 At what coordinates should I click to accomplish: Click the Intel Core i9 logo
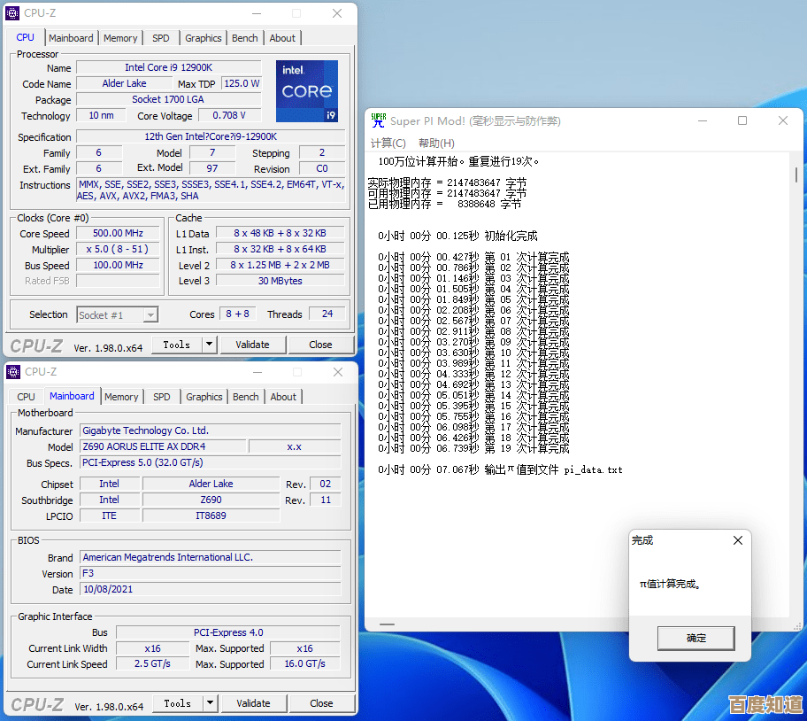click(306, 91)
